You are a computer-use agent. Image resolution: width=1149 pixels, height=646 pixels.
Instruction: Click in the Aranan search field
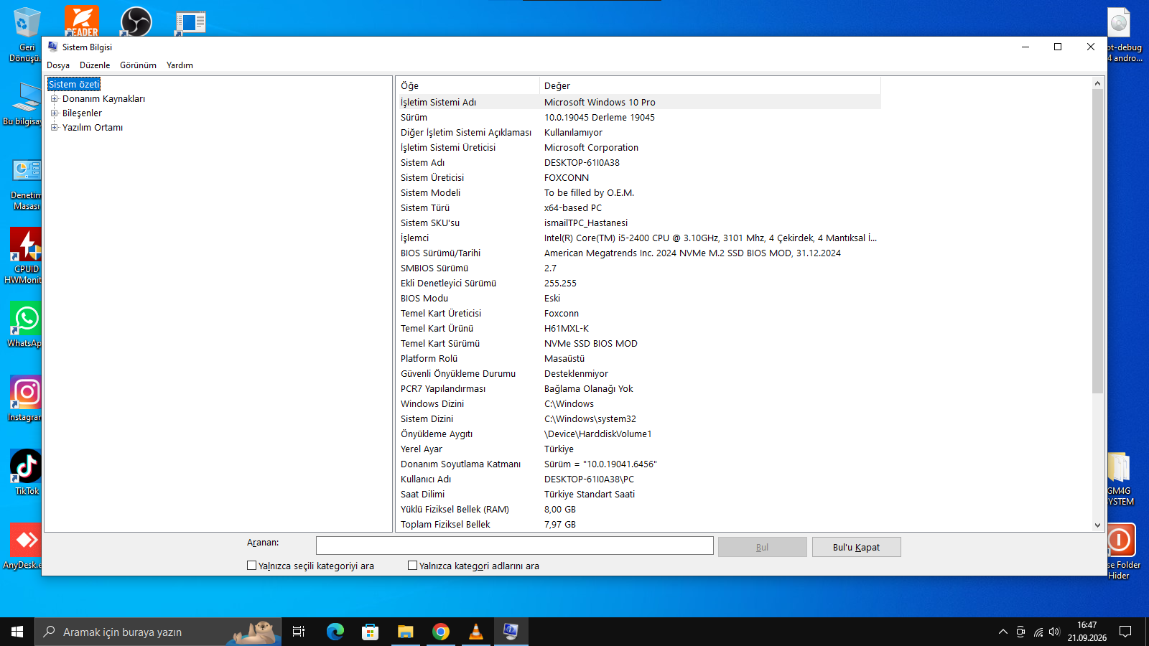(514, 546)
